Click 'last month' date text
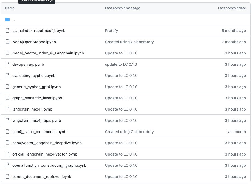The width and height of the screenshot is (252, 184). (236, 132)
